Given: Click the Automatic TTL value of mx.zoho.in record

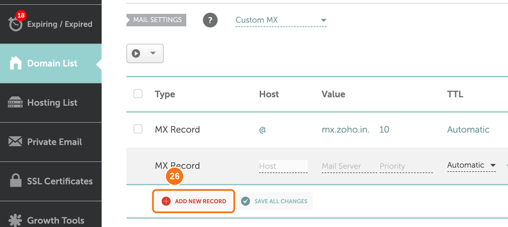Looking at the screenshot, I should (468, 130).
